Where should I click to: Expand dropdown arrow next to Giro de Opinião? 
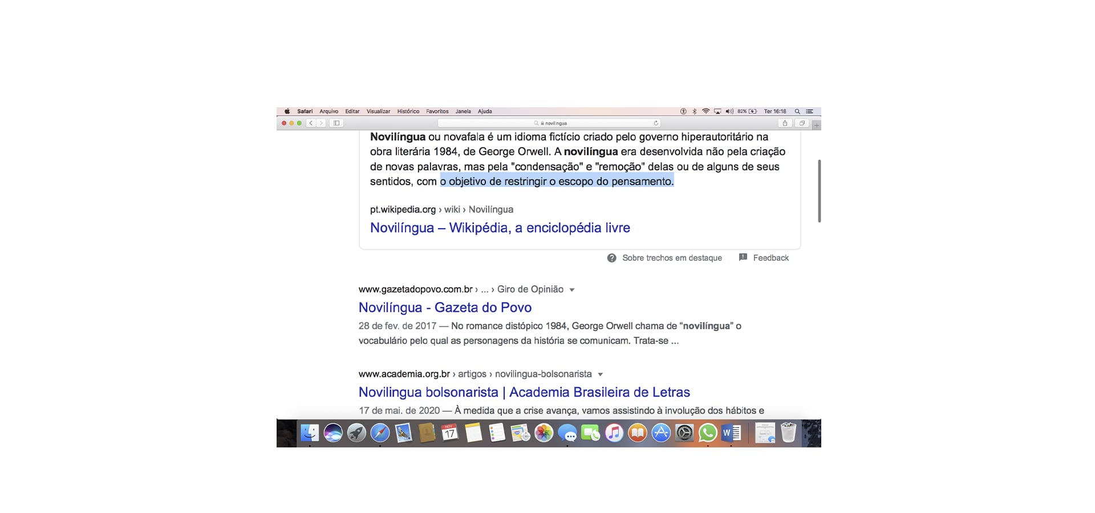(572, 290)
